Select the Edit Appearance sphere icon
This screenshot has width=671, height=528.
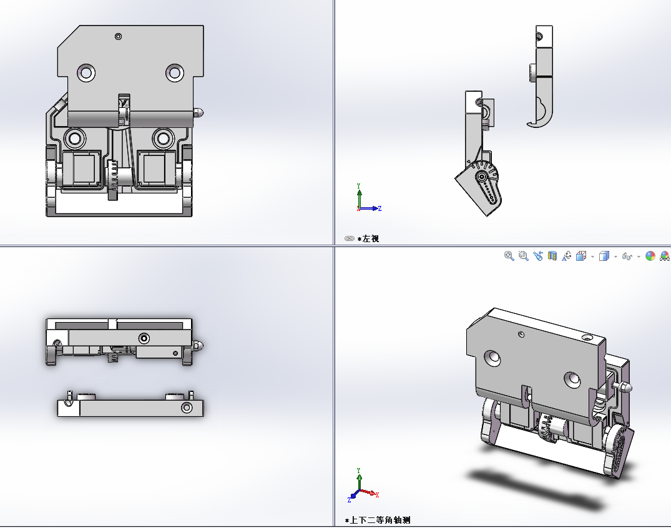[x=649, y=256]
